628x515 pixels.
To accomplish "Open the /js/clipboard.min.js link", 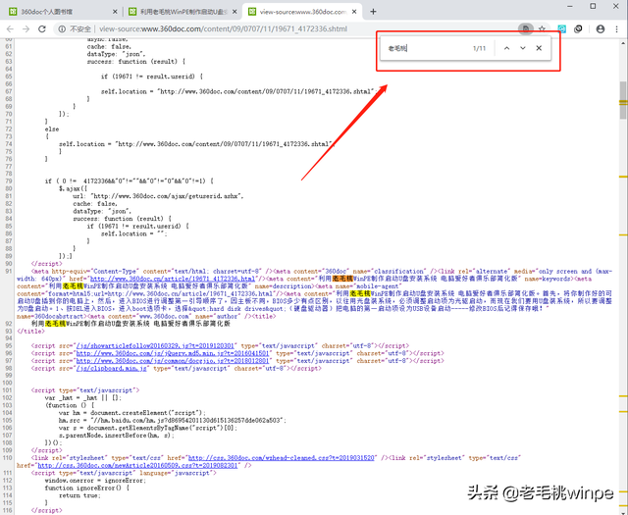I will pos(112,369).
